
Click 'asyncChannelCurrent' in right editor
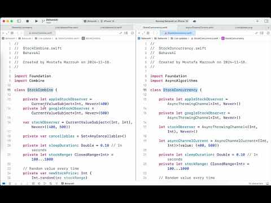click(x=188, y=141)
